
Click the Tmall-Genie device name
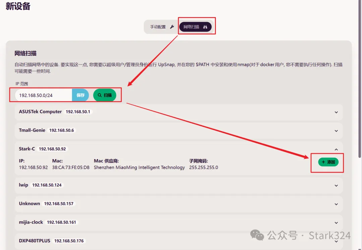point(32,130)
